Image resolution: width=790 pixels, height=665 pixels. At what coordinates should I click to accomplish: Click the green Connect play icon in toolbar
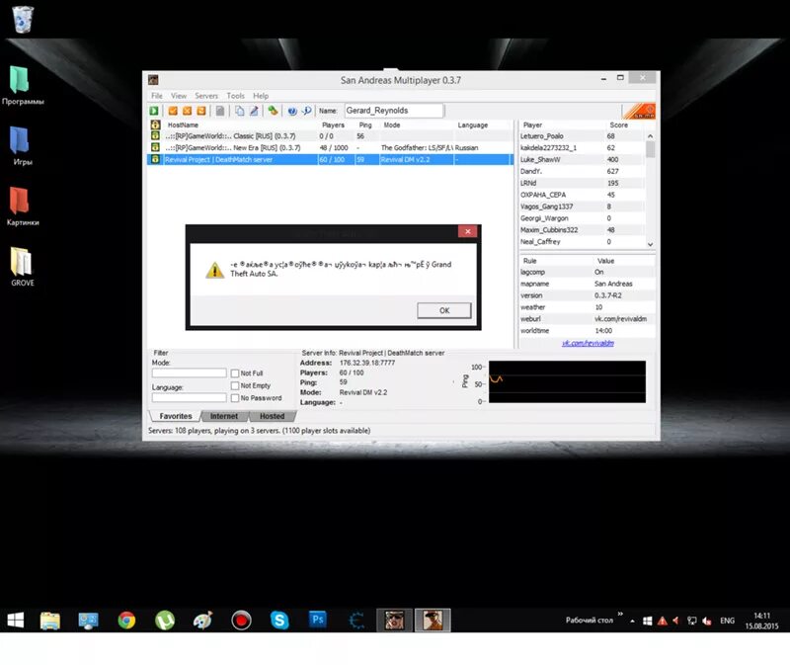154,111
